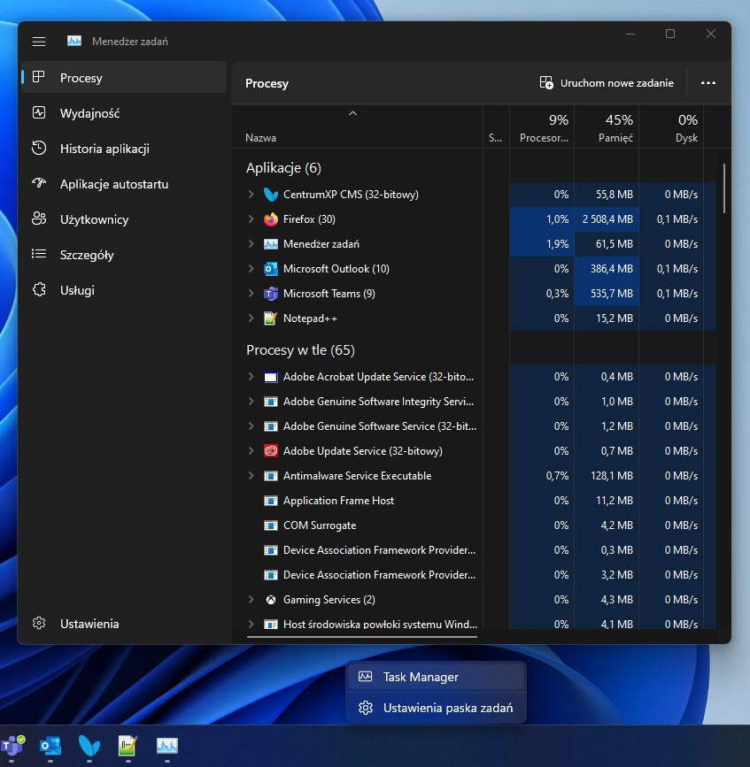Viewport: 750px width, 767px height.
Task: Click the CentrumXP CMS app icon
Action: [271, 195]
